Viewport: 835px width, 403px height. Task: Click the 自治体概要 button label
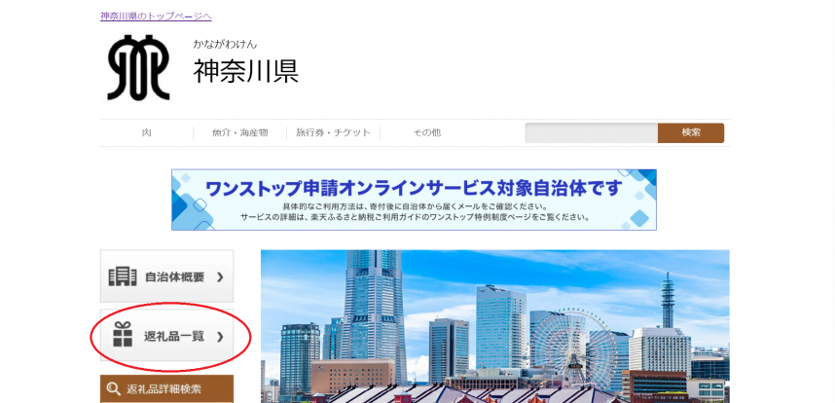tap(174, 277)
